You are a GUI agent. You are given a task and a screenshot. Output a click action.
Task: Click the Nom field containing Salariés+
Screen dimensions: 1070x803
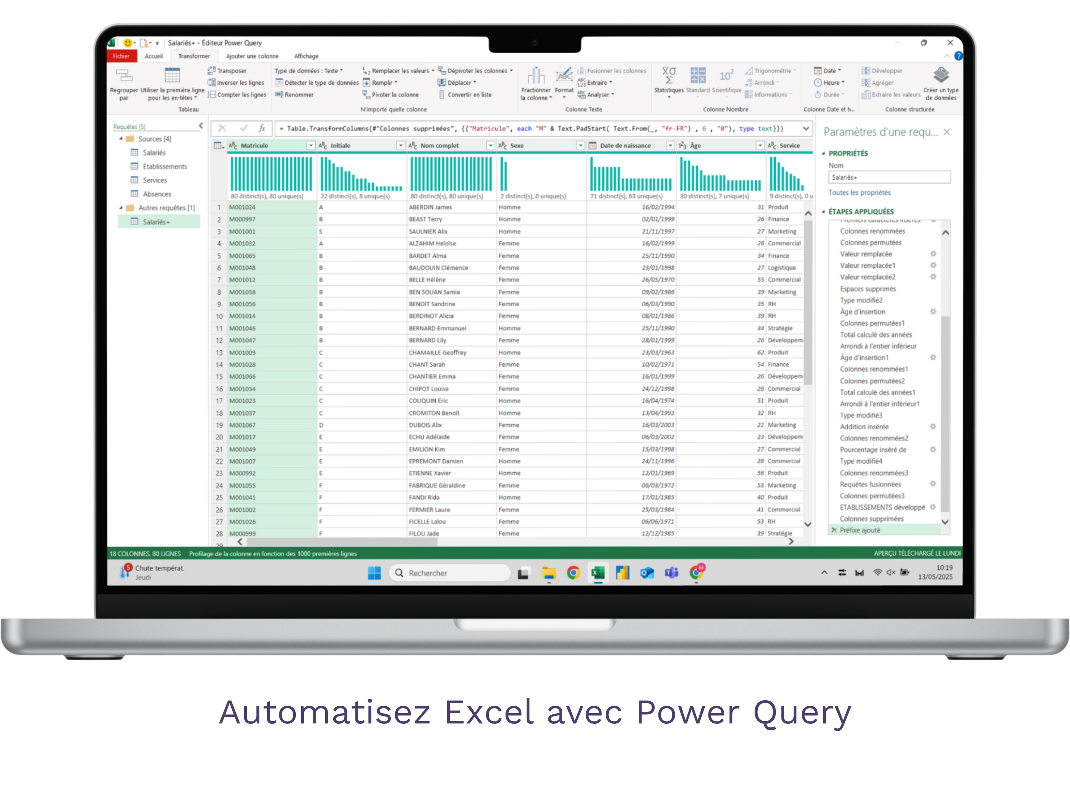tap(889, 177)
